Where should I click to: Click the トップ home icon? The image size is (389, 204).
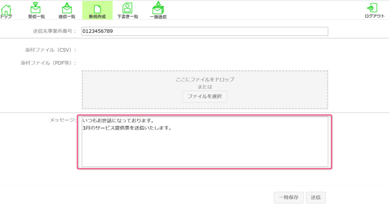[6, 8]
